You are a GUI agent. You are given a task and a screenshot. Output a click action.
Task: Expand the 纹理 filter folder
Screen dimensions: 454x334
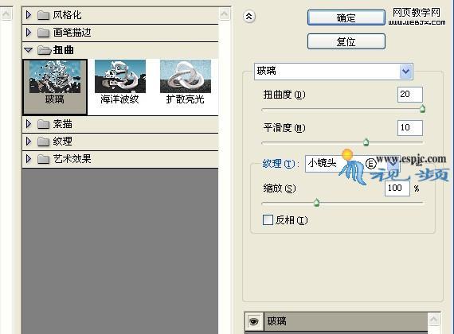(x=29, y=142)
